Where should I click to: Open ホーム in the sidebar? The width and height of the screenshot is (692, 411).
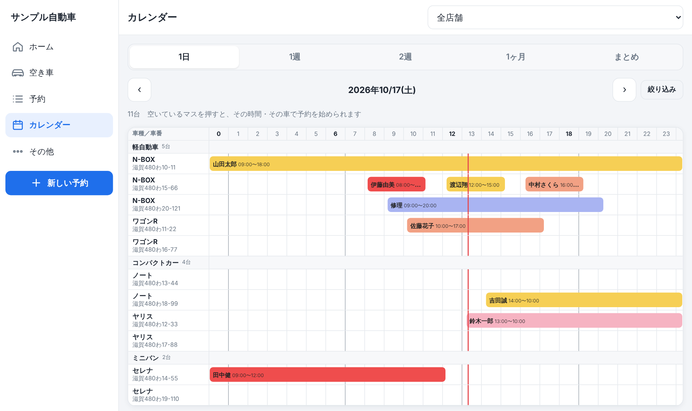(59, 47)
